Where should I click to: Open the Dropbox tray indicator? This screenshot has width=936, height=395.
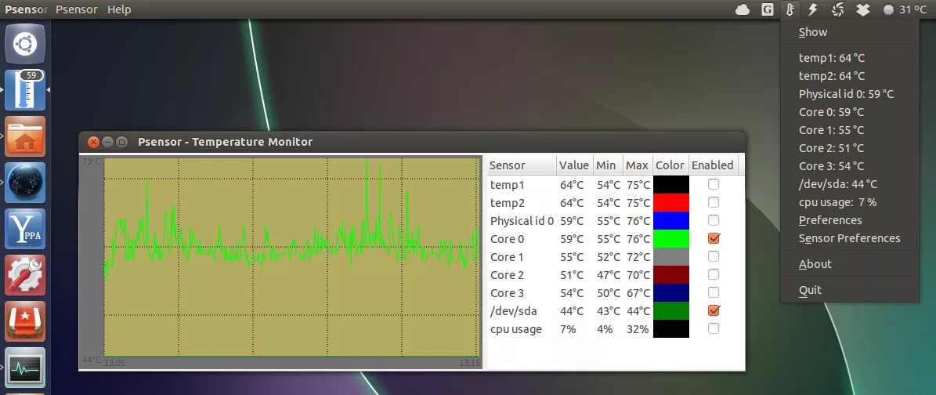click(862, 9)
